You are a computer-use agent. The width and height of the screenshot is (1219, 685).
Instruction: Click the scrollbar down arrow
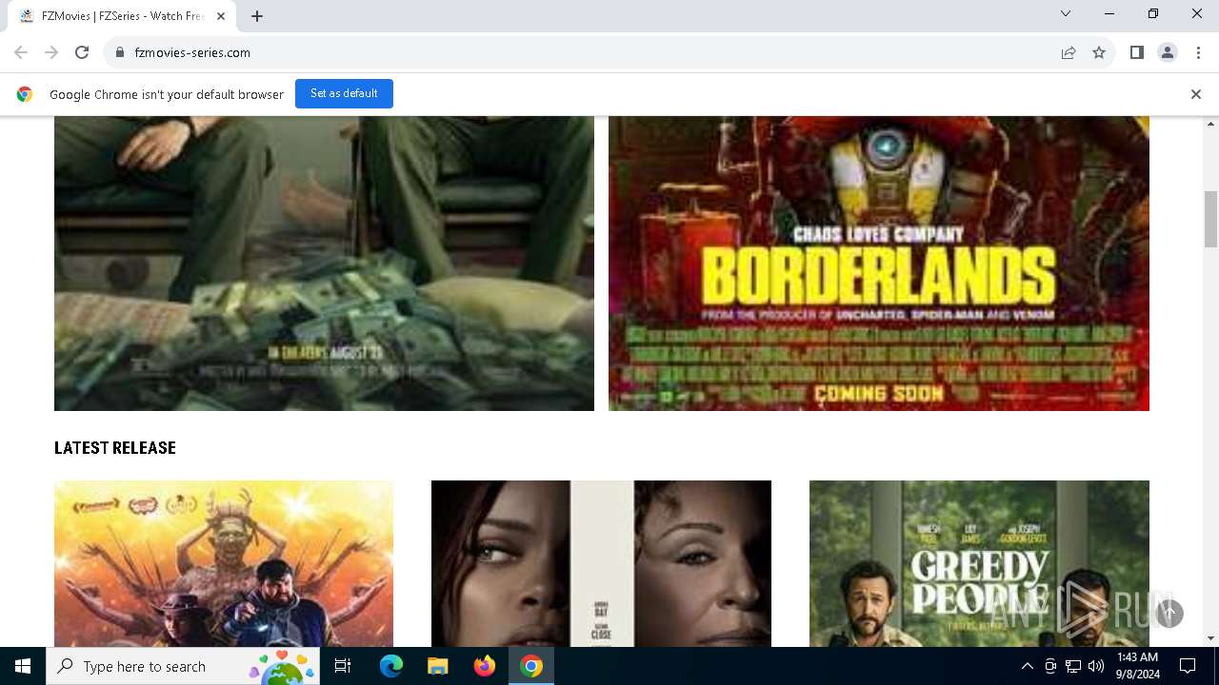pos(1211,638)
